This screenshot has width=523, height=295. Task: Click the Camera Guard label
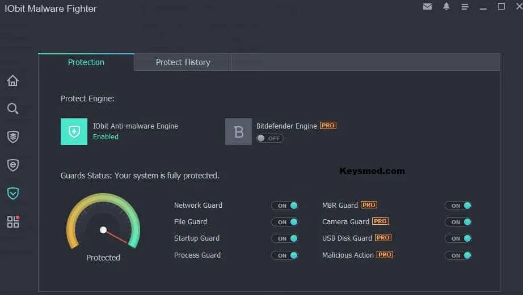(345, 221)
